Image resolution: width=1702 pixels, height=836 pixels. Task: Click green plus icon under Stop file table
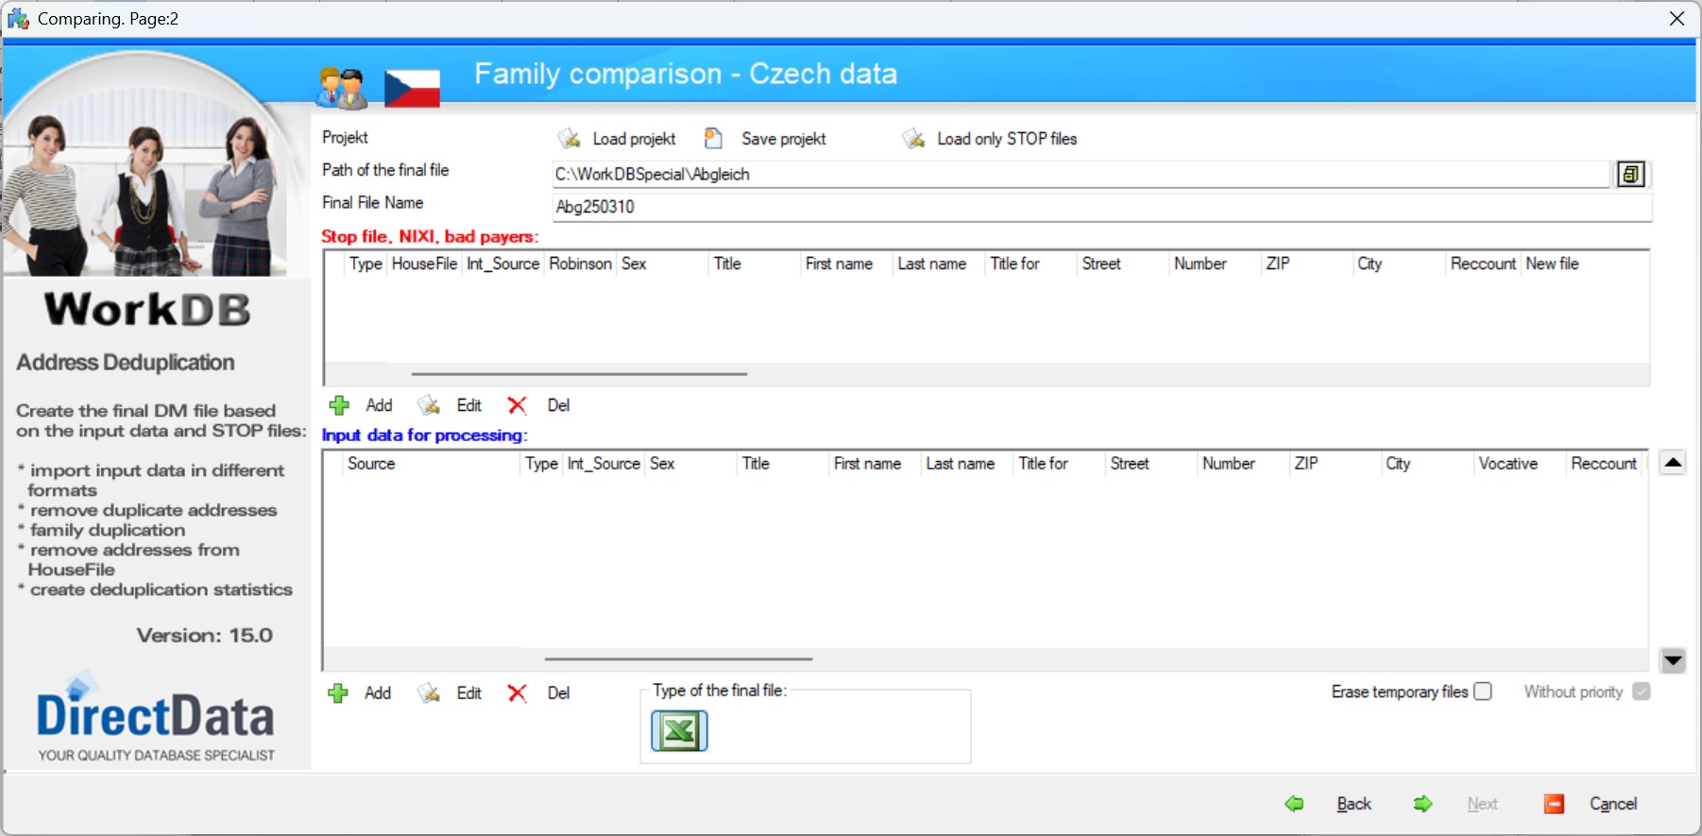339,405
